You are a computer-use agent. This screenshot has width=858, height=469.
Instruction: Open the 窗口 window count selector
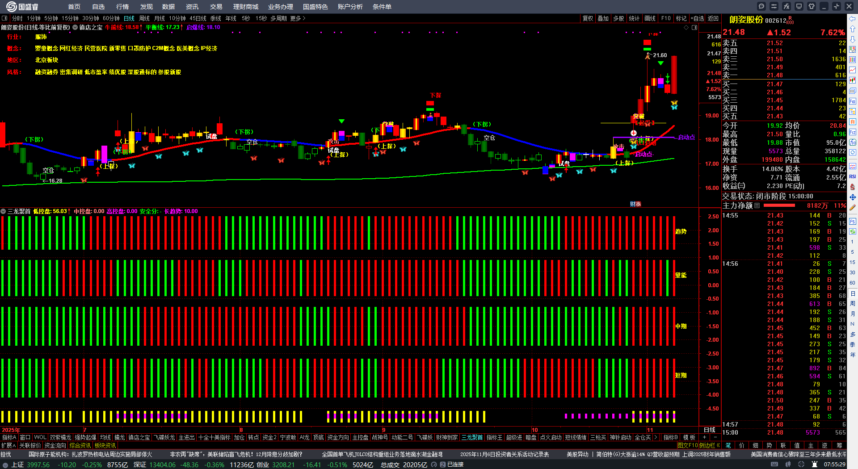click(x=25, y=437)
